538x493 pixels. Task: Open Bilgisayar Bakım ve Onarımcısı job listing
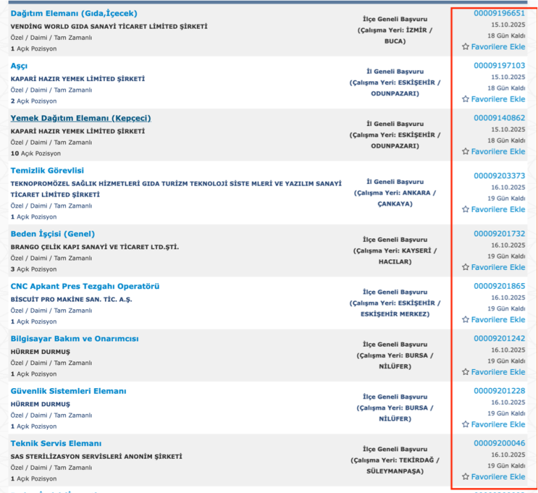point(74,339)
